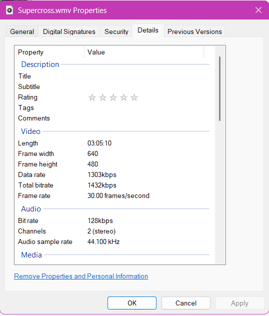Click the media file icon in title bar
This screenshot has height=316, width=269.
coord(9,10)
